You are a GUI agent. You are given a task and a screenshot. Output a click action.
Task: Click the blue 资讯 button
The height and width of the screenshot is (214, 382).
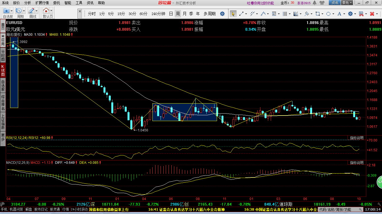pyautogui.click(x=335, y=3)
